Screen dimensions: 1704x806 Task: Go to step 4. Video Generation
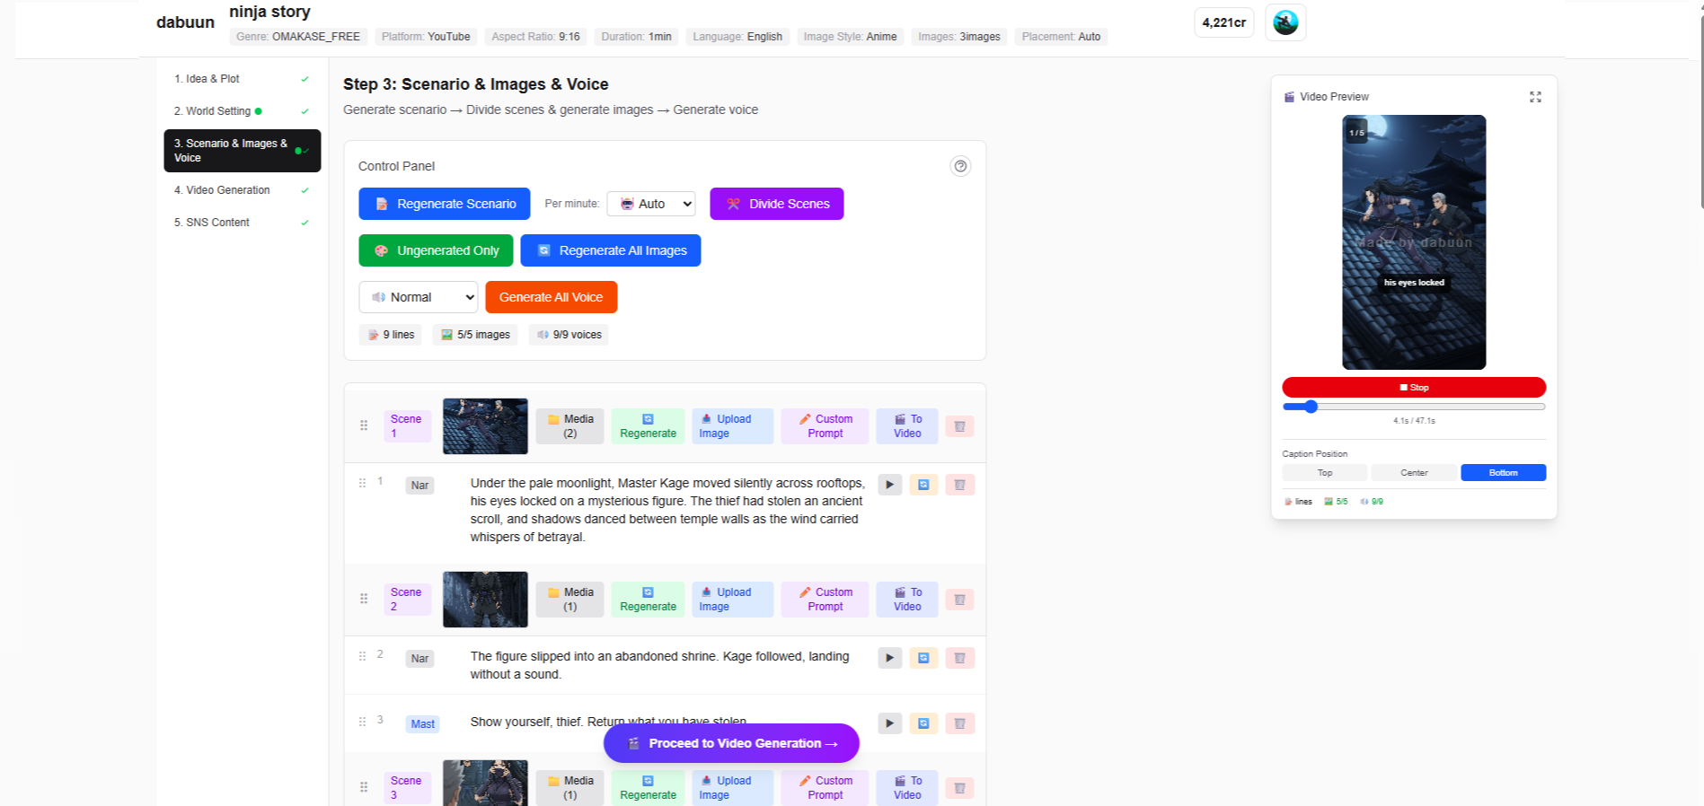point(242,190)
